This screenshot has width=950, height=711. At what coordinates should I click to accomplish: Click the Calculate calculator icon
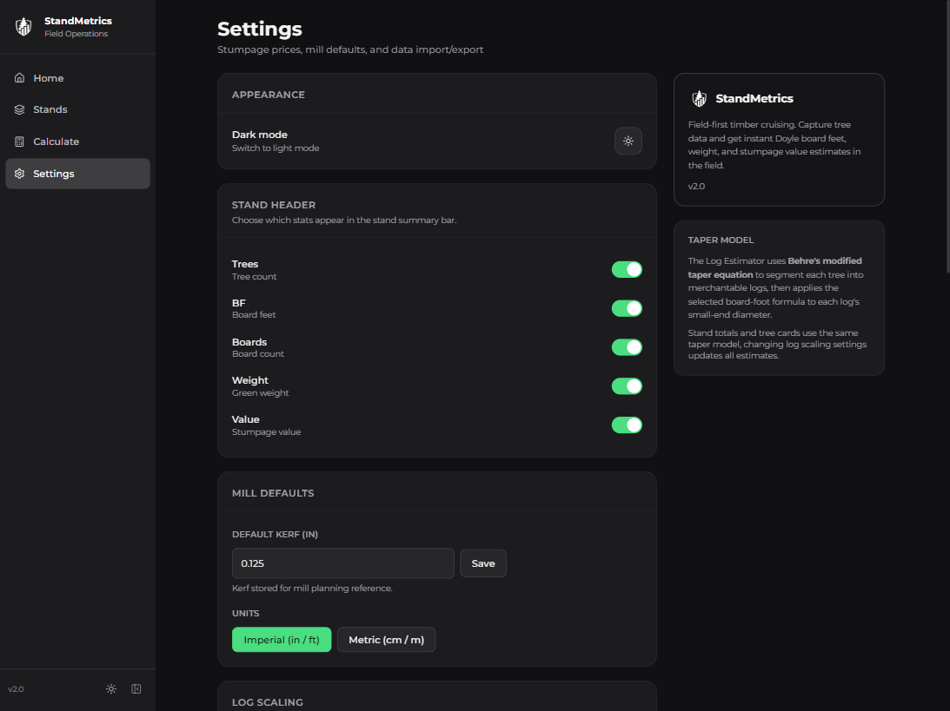coord(19,142)
